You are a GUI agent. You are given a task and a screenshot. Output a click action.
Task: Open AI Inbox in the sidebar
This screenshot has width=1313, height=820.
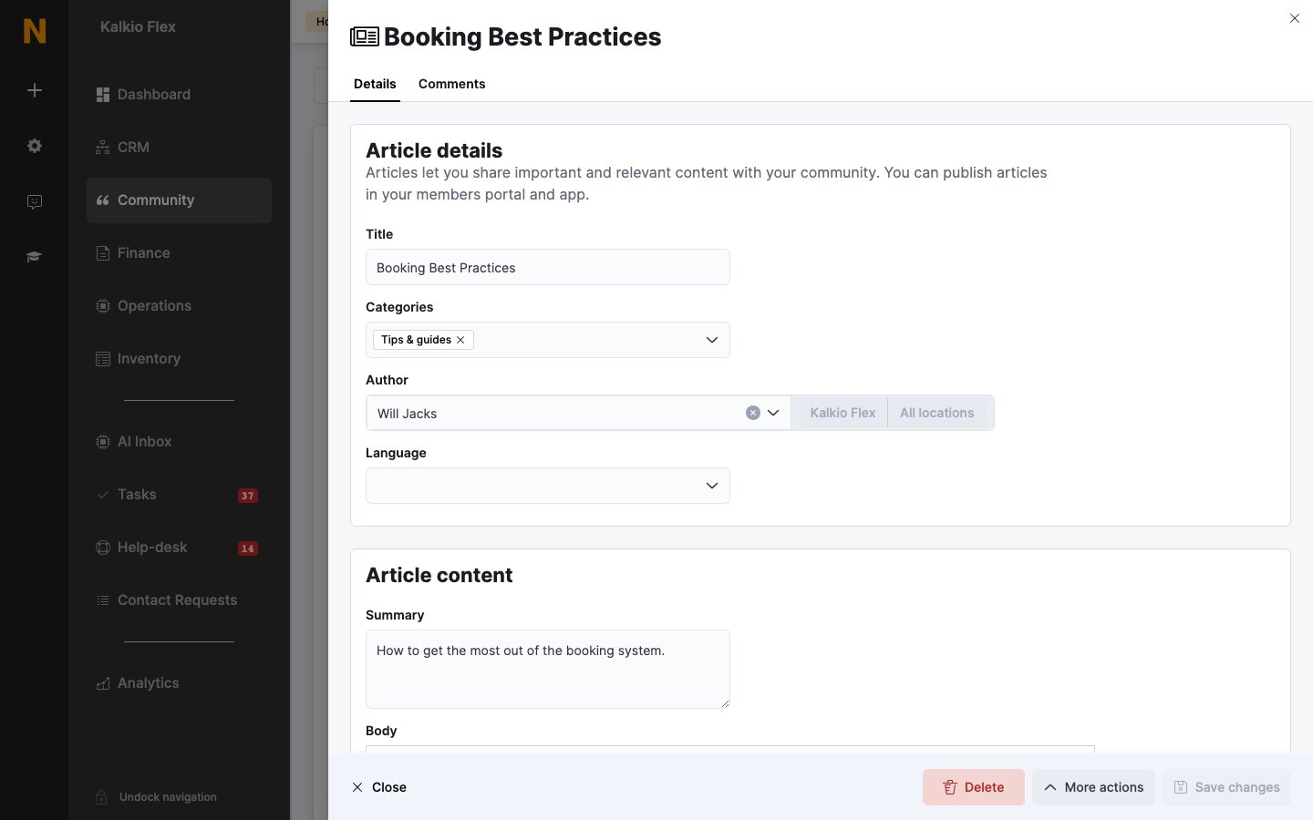tap(179, 442)
